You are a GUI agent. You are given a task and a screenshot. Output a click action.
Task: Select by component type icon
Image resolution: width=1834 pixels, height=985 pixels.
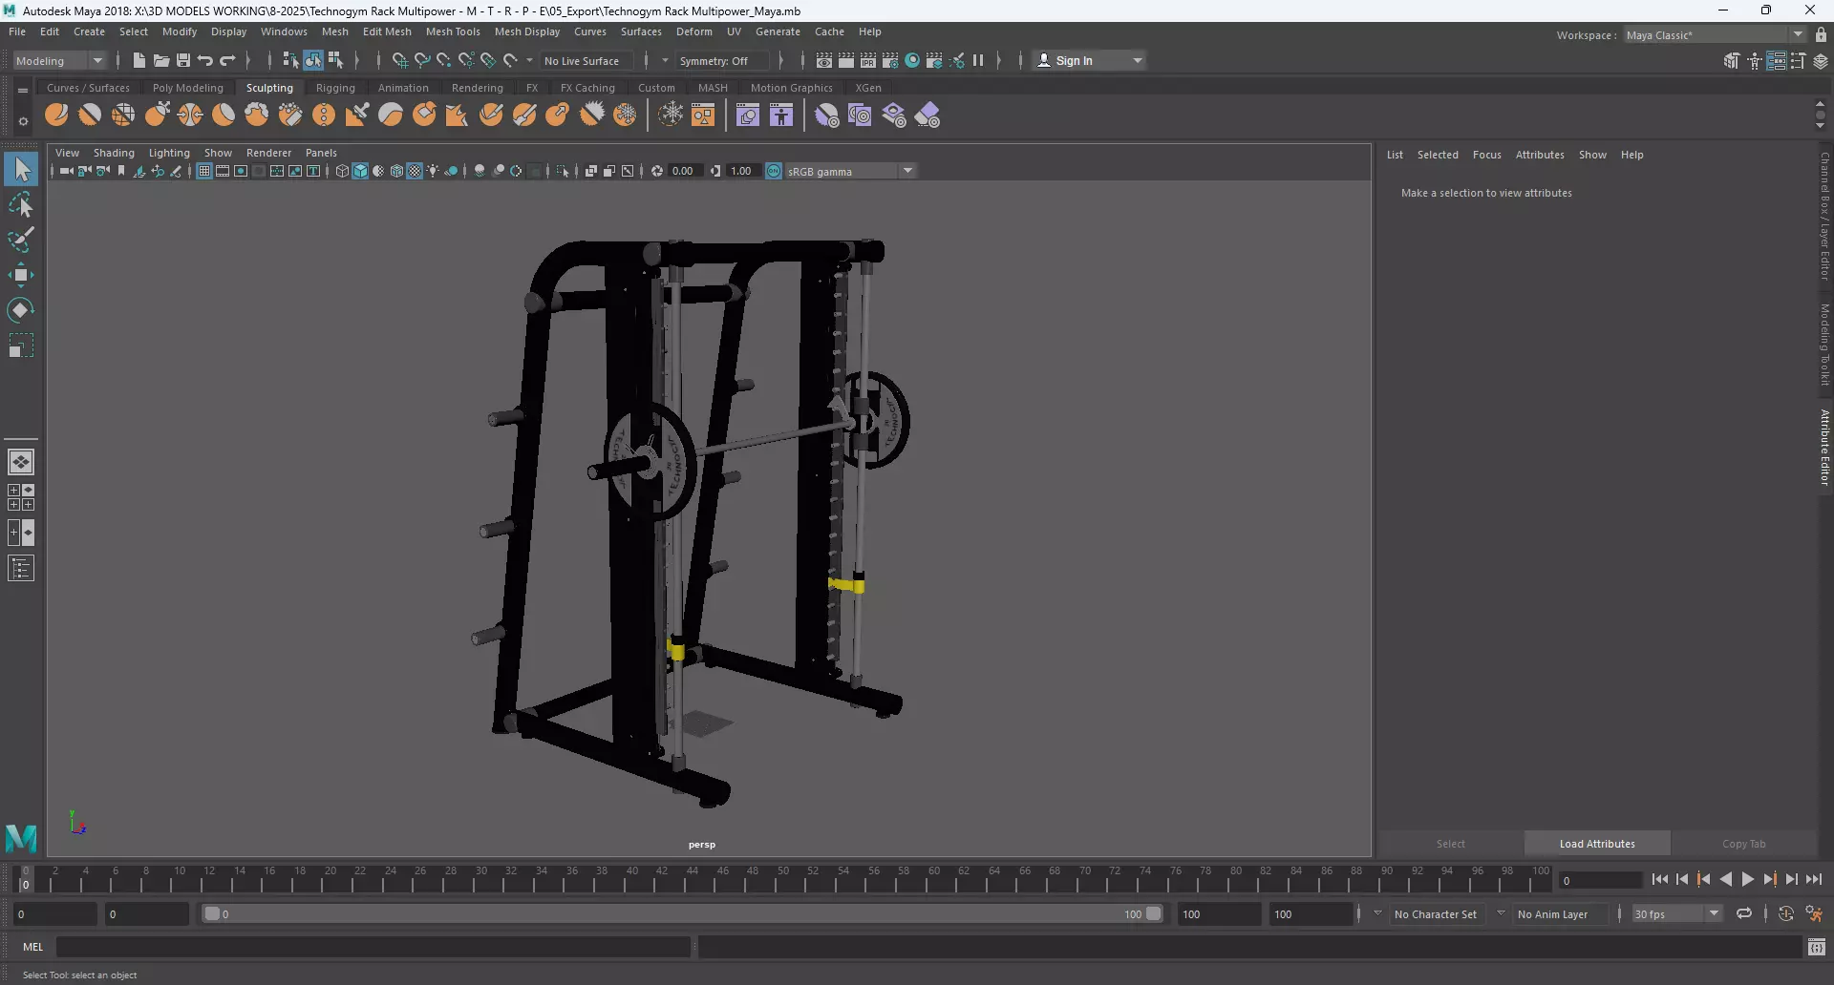click(335, 60)
